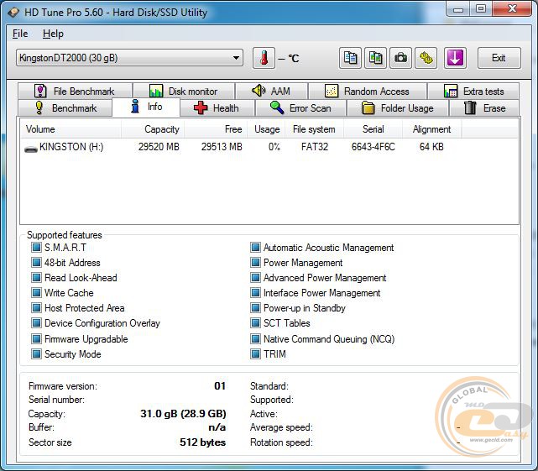
Task: Click the 31.0 gB (28.9 GB) capacity value
Action: click(x=183, y=414)
